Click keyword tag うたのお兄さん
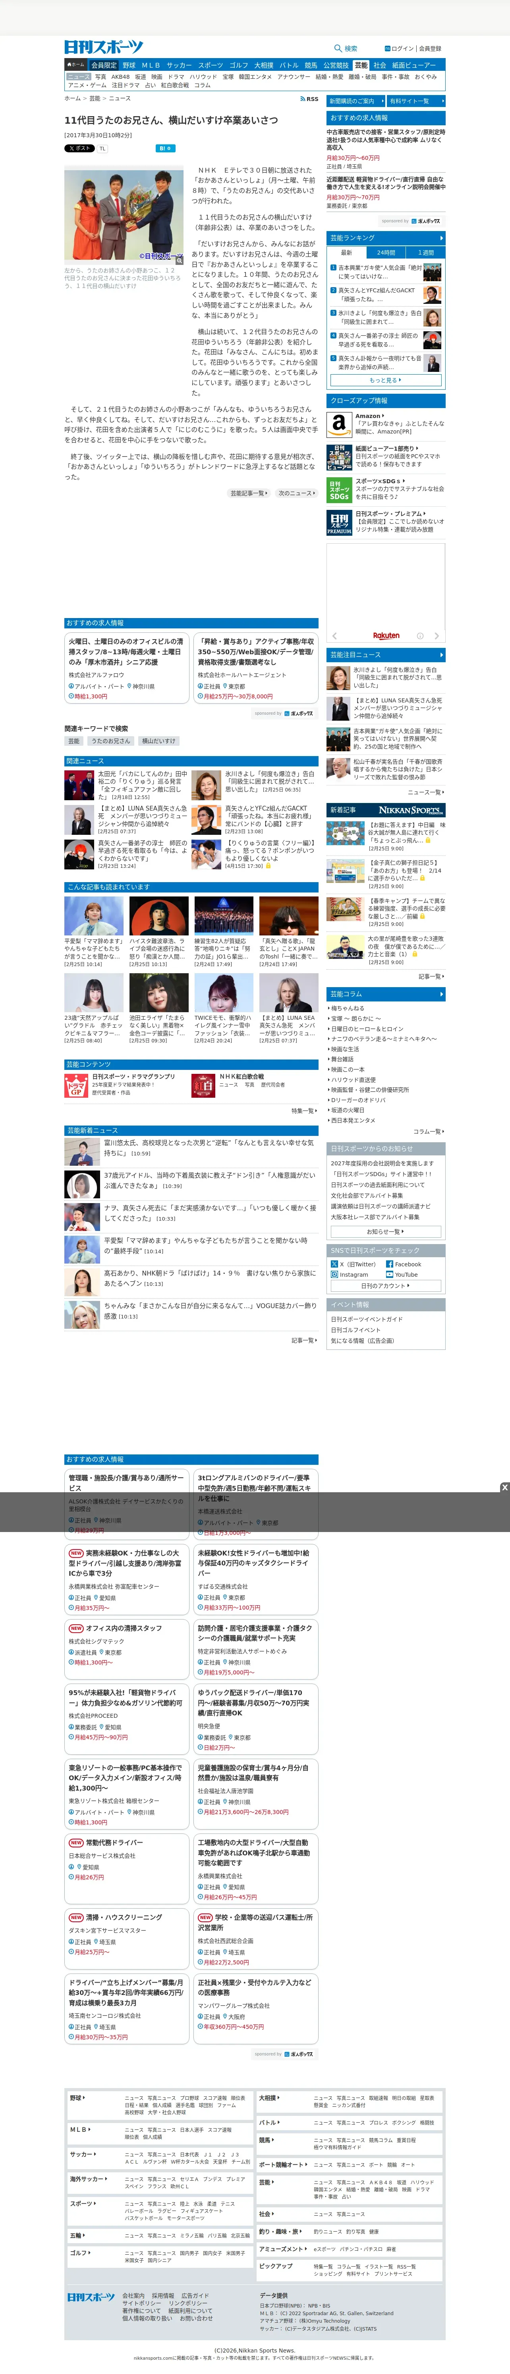Screen dimensions: 510x2374 (x=110, y=741)
